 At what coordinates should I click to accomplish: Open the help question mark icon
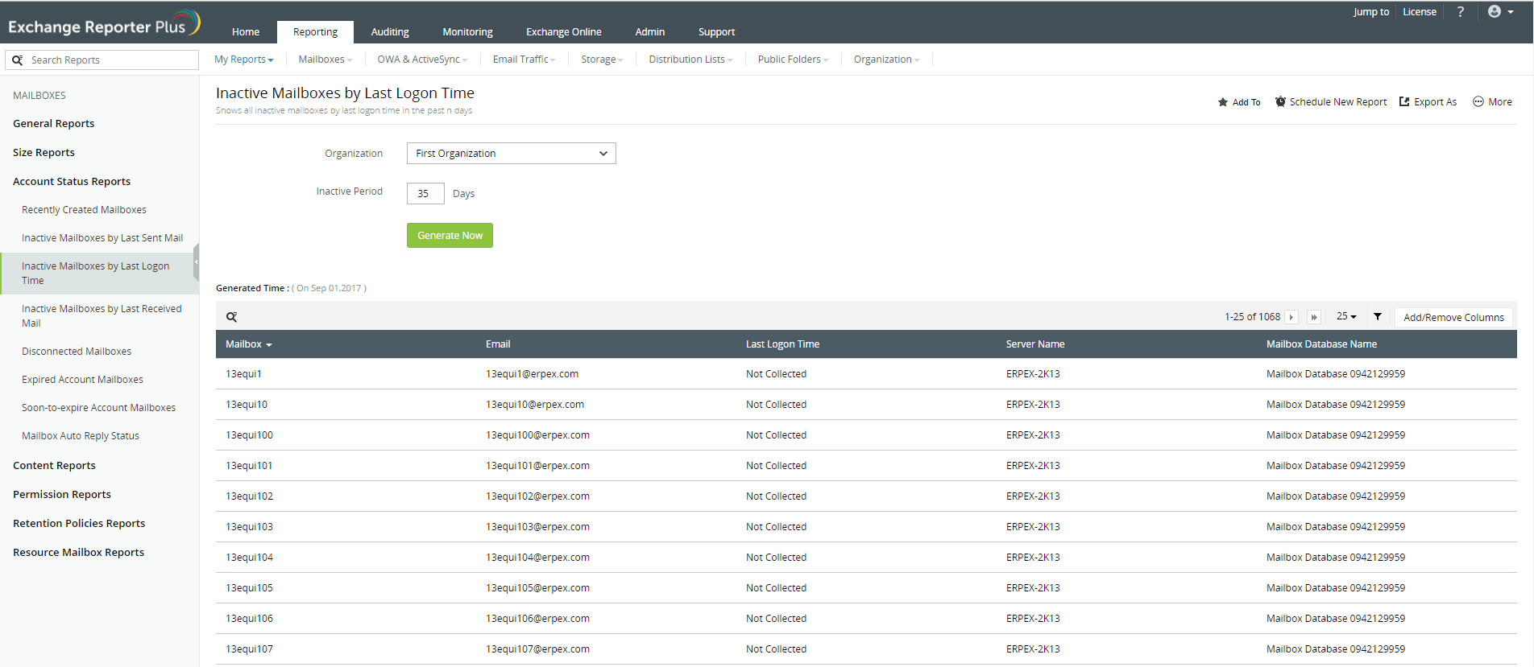pyautogui.click(x=1460, y=12)
